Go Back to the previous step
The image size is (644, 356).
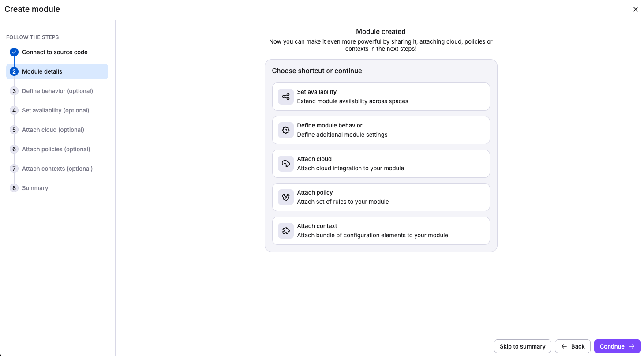coord(573,346)
